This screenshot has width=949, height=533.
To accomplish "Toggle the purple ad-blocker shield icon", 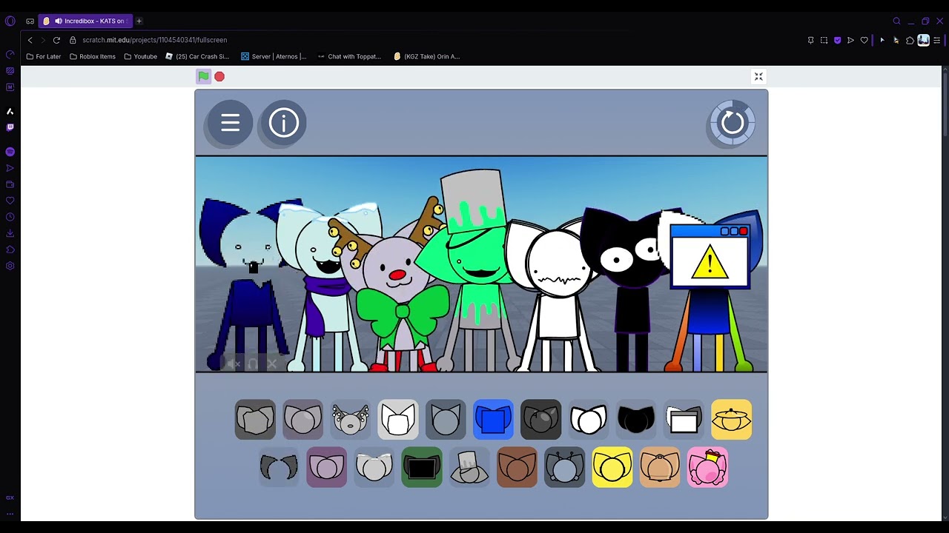I will click(837, 40).
